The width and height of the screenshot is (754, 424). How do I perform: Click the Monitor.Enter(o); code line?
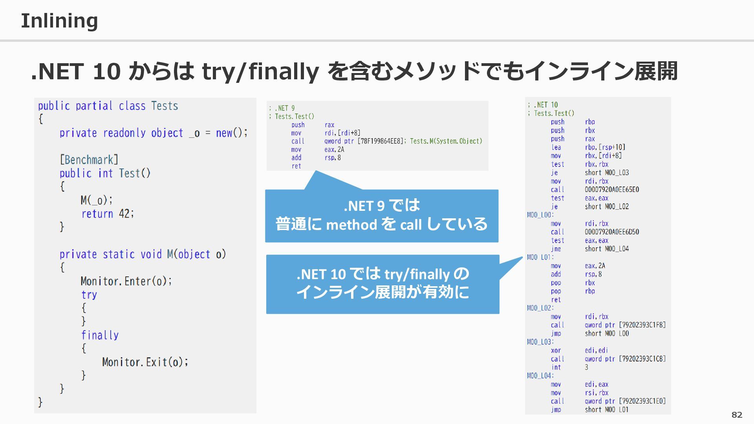tap(126, 281)
